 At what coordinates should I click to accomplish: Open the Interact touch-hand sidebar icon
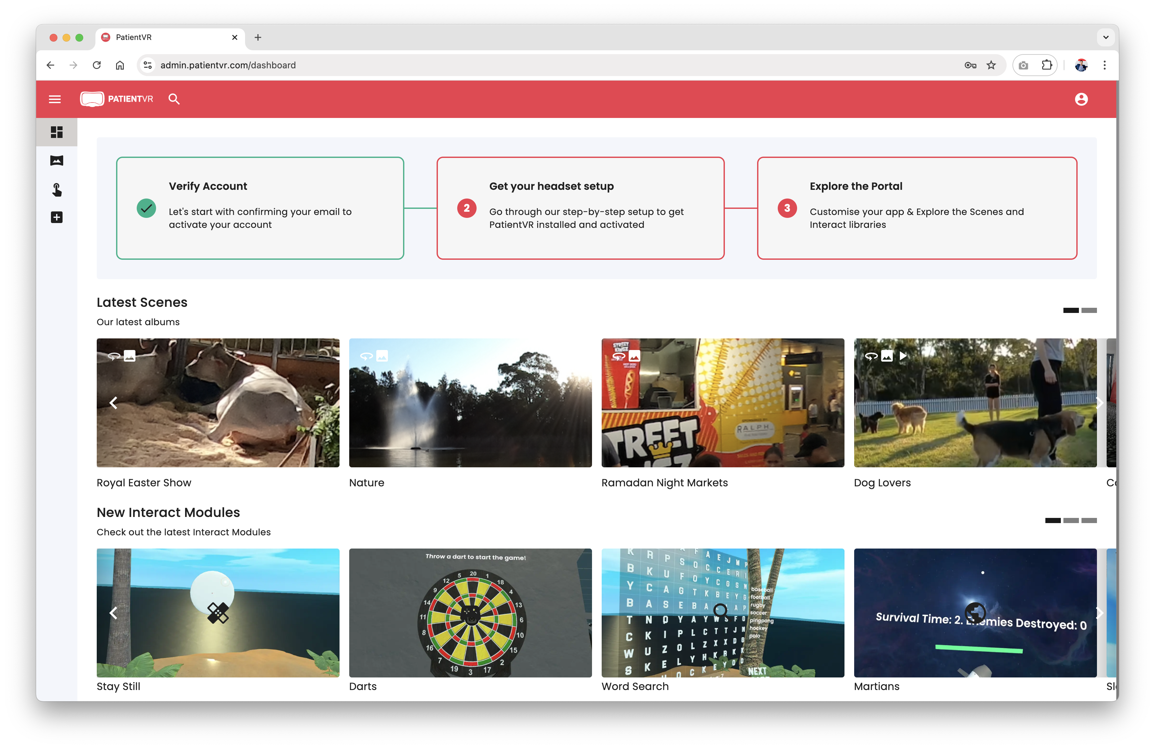(x=57, y=189)
